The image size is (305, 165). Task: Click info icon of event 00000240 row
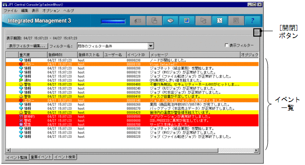click(21, 88)
